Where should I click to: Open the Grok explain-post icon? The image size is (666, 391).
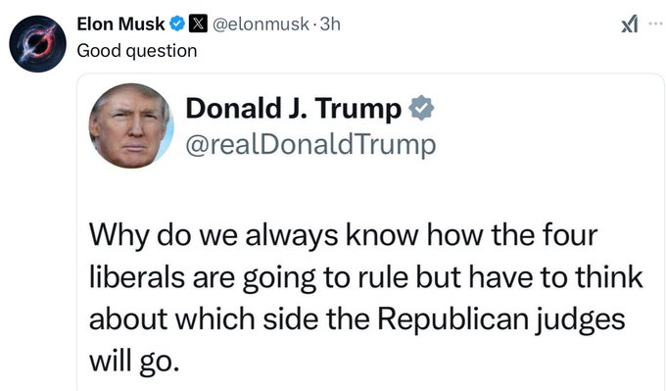[630, 24]
